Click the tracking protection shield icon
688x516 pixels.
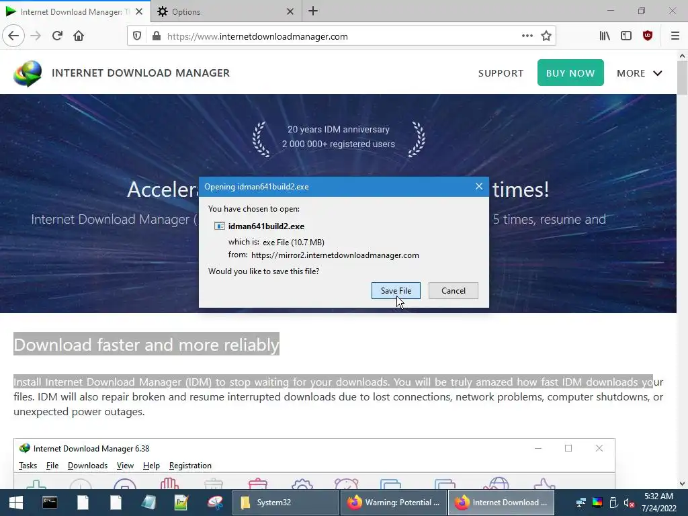coord(137,36)
